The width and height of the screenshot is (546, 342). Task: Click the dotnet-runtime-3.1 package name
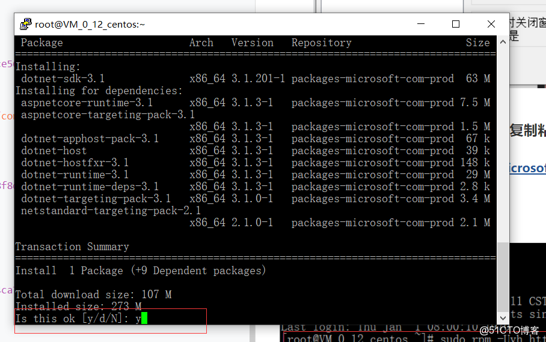click(x=75, y=175)
